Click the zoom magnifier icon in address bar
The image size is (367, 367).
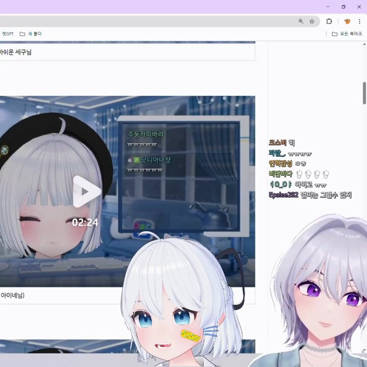click(x=301, y=21)
